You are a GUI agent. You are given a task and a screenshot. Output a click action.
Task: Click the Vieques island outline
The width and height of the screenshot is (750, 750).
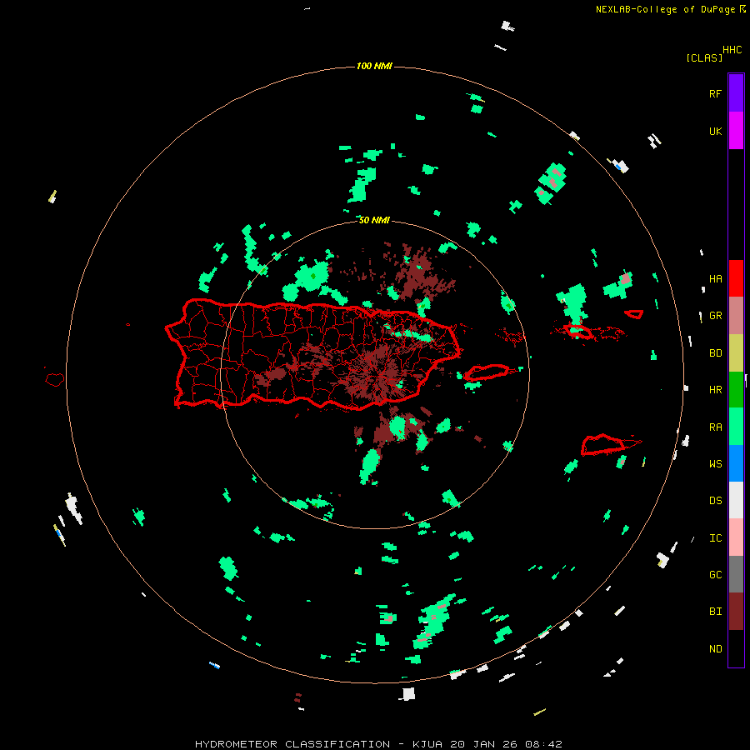tap(486, 372)
